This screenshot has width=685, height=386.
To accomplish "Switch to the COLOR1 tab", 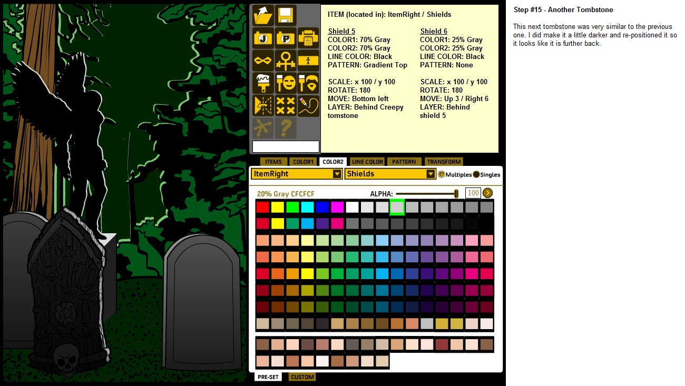I will [x=304, y=162].
